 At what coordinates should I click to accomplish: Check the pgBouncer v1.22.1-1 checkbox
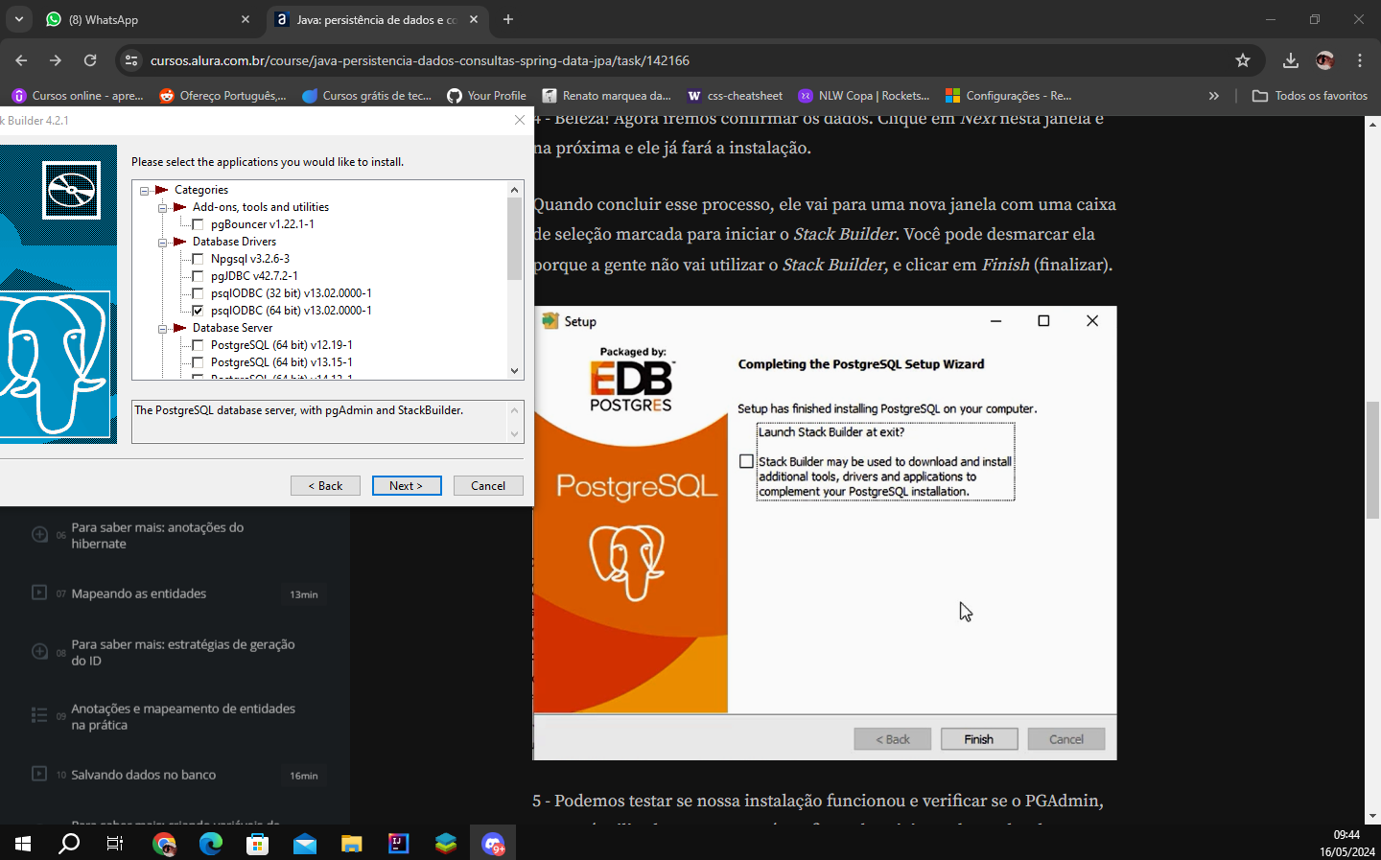pyautogui.click(x=198, y=224)
